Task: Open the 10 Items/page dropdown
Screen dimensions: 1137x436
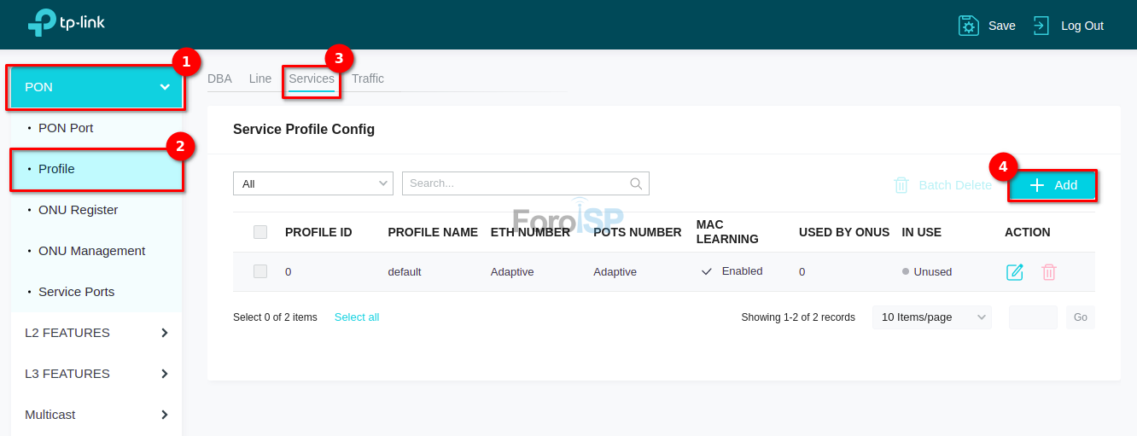Action: (931, 317)
